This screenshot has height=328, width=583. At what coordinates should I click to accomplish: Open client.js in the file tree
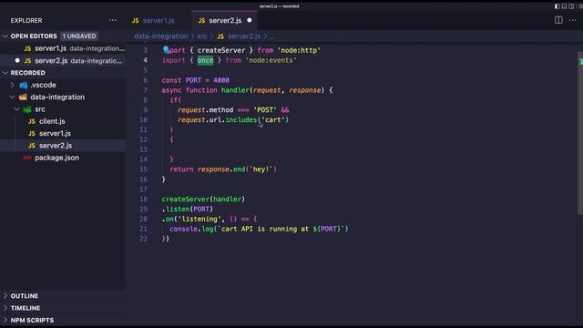pyautogui.click(x=52, y=121)
